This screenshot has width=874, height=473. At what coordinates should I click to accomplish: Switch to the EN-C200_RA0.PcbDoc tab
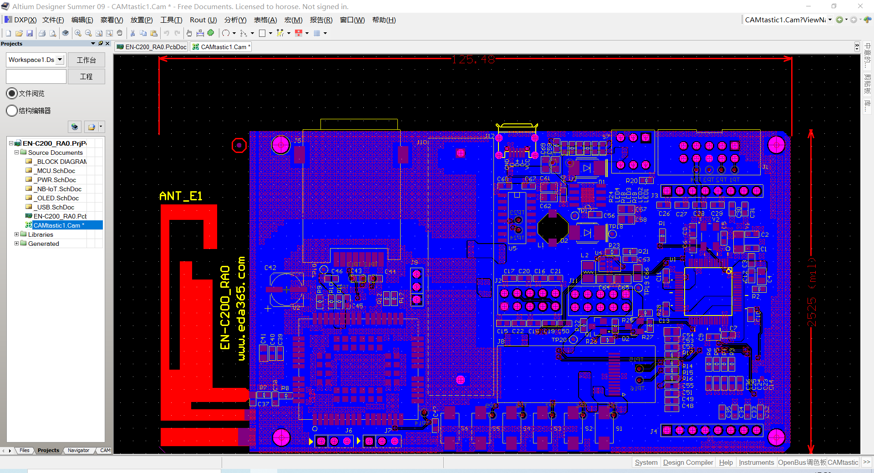click(x=152, y=47)
